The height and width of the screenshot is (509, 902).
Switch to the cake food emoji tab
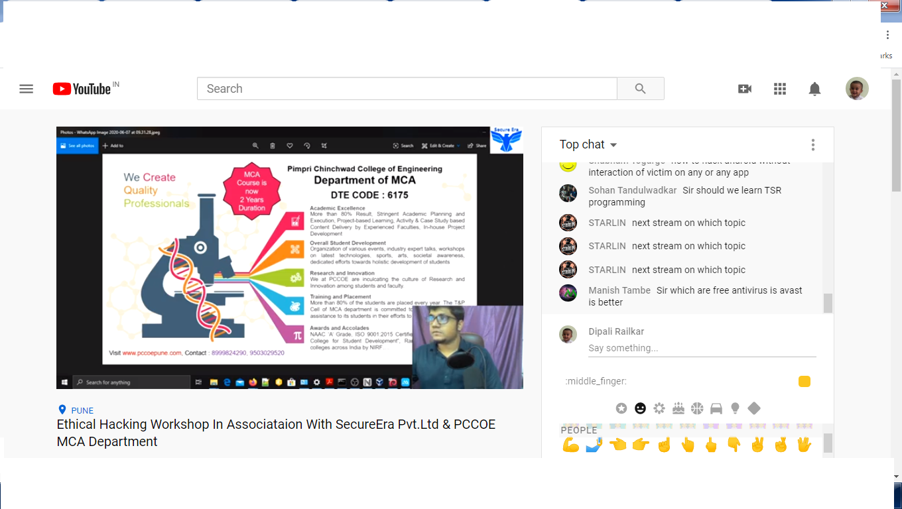(678, 408)
